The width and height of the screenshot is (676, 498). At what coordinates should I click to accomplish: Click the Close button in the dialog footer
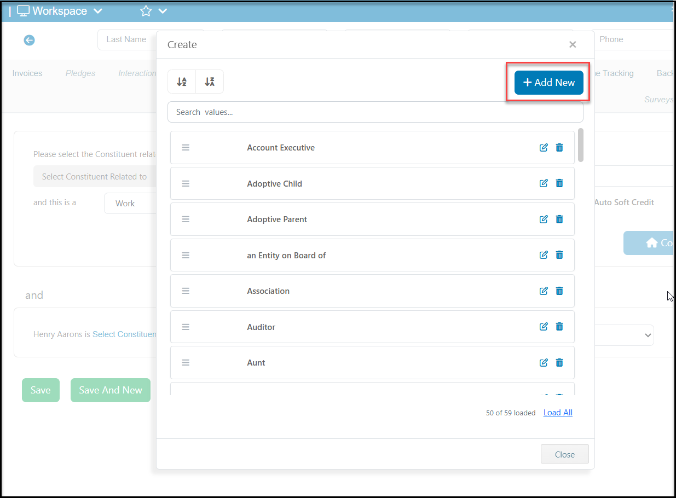(565, 454)
